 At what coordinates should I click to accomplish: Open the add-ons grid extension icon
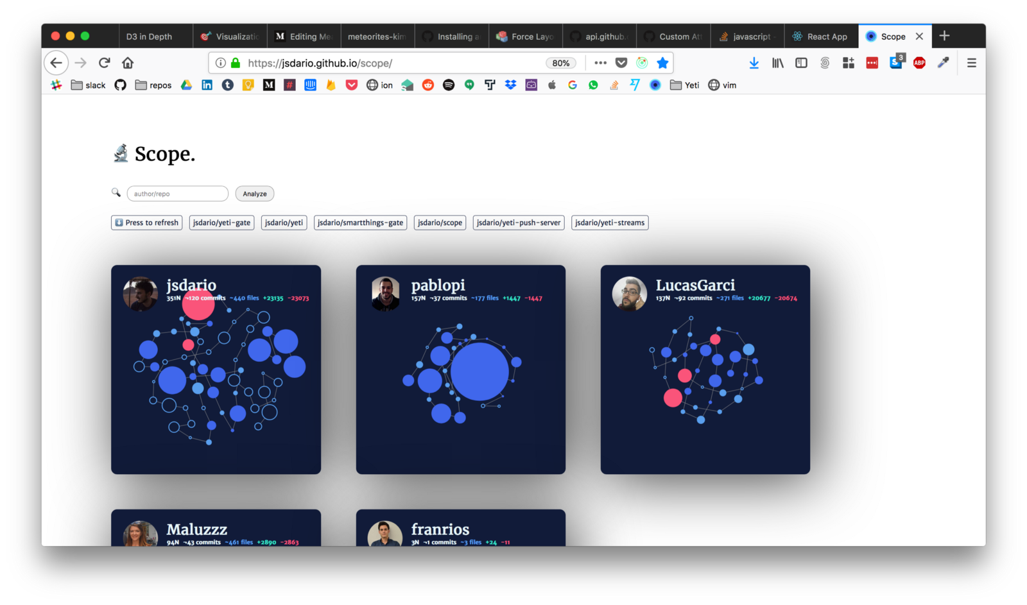point(849,63)
